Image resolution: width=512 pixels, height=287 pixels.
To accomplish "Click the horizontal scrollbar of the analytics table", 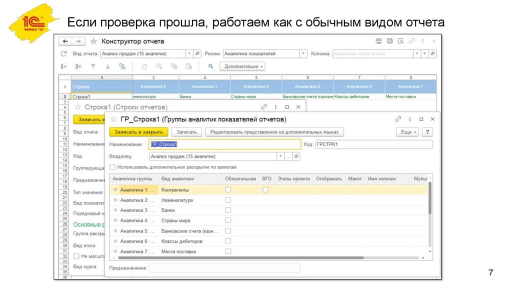I will [241, 257].
